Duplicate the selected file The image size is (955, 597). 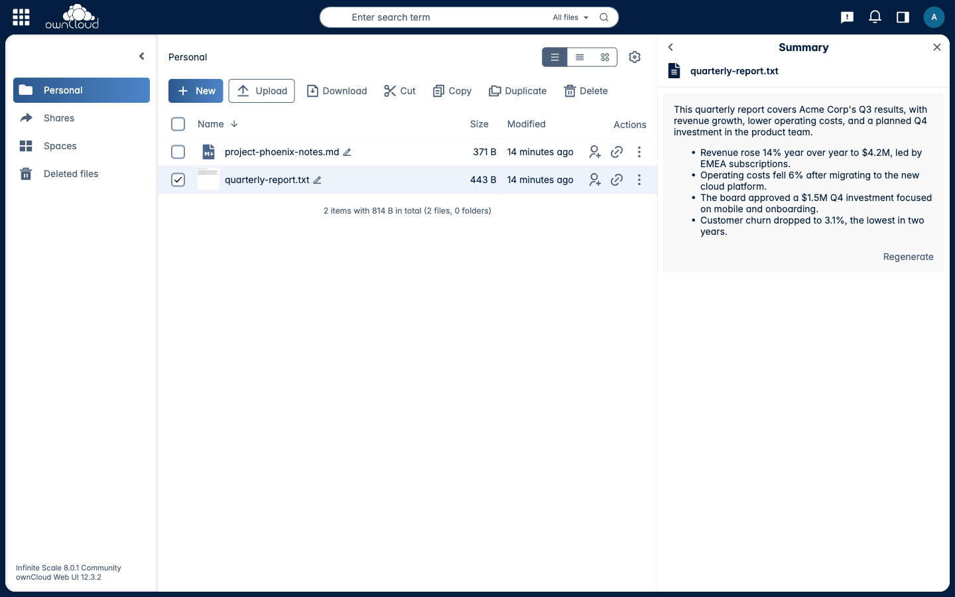pyautogui.click(x=518, y=91)
